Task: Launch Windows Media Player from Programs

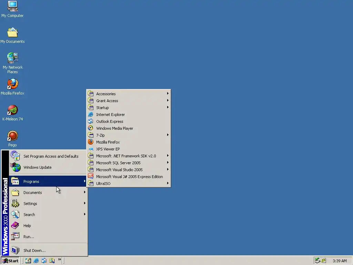Action: click(x=129, y=128)
